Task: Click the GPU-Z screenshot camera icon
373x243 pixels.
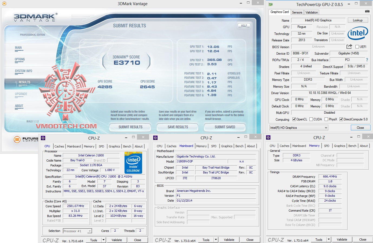Action: (x=367, y=11)
